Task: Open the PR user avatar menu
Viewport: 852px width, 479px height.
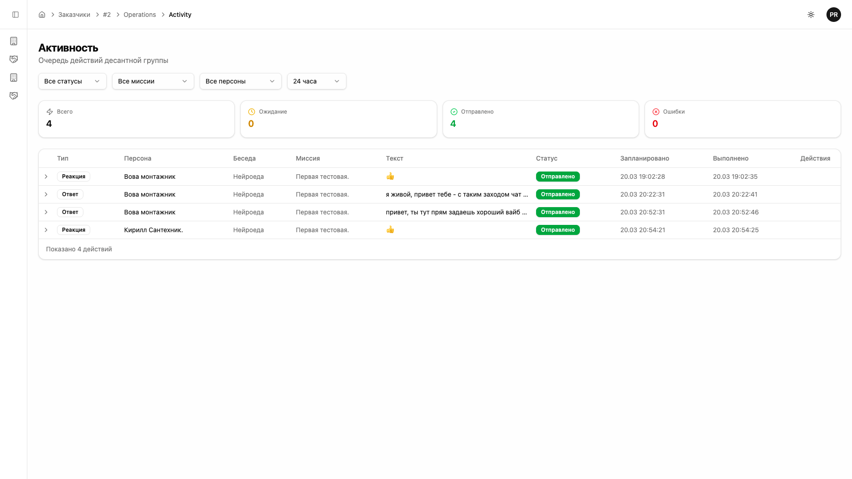Action: 833,15
